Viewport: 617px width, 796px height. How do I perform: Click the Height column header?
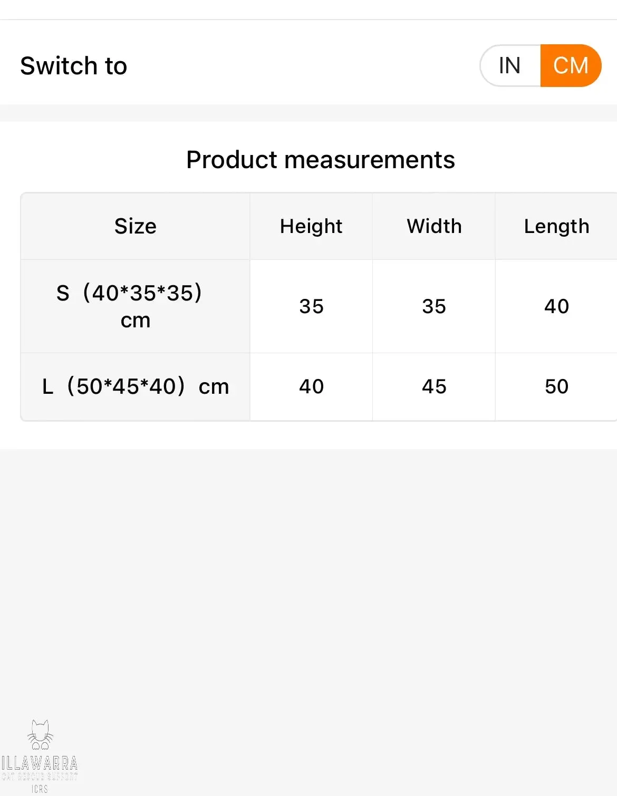click(311, 226)
